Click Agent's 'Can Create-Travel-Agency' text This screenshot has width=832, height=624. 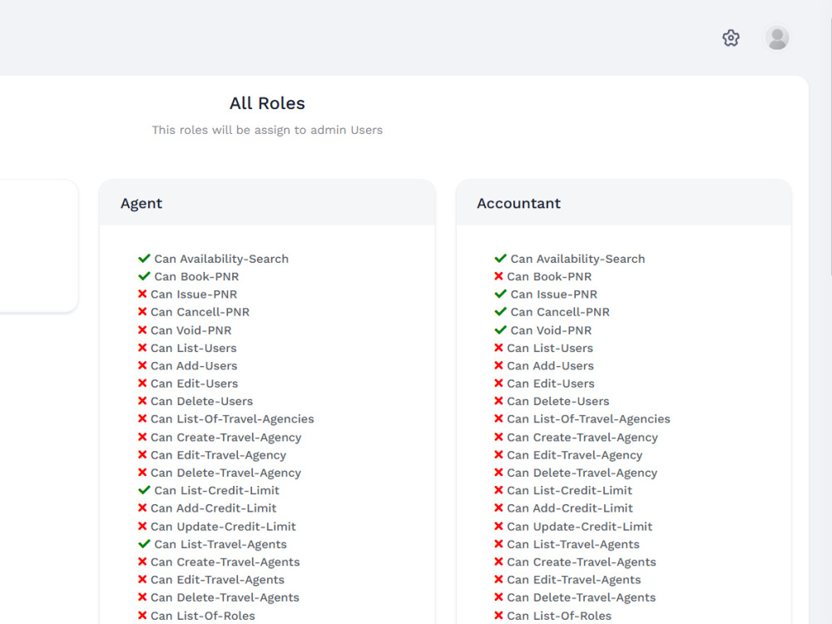(x=226, y=438)
